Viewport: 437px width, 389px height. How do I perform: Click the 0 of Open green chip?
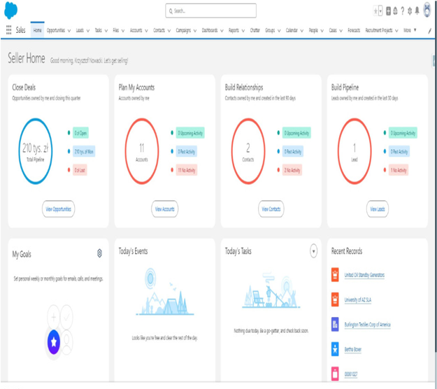80,133
